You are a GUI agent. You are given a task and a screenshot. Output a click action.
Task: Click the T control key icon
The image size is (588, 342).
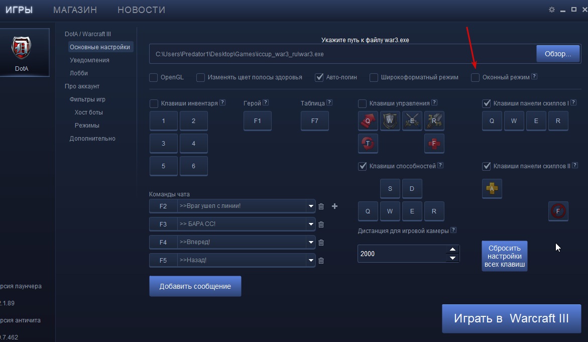point(368,143)
